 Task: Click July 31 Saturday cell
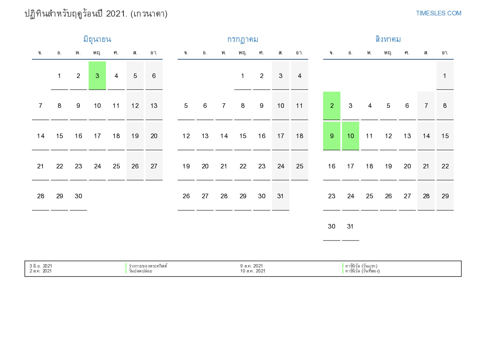[281, 196]
